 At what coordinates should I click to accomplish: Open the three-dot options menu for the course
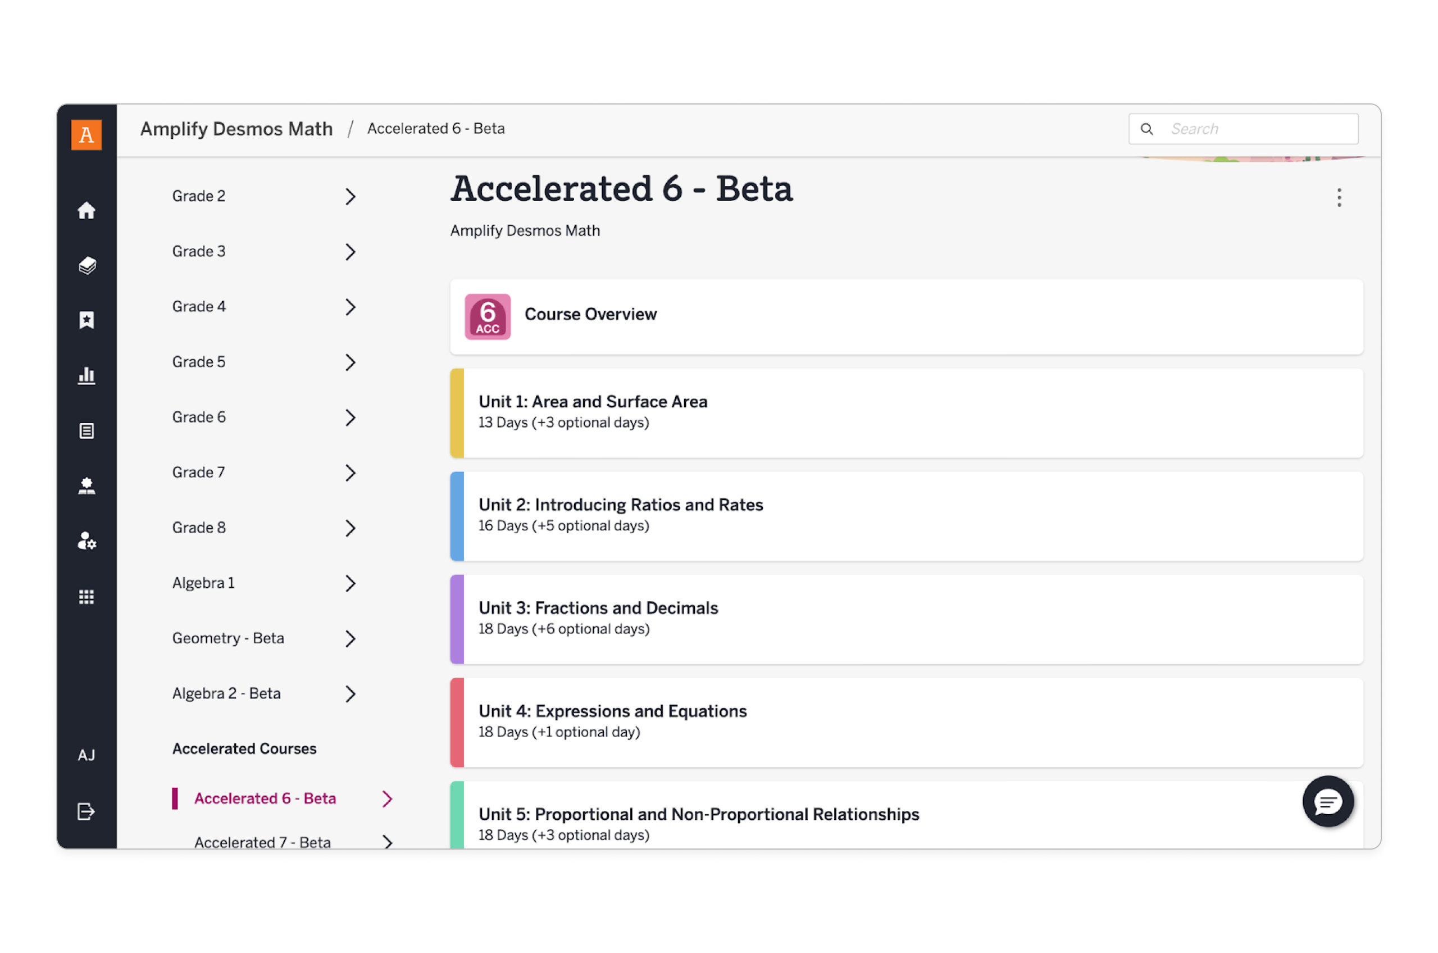1339,198
